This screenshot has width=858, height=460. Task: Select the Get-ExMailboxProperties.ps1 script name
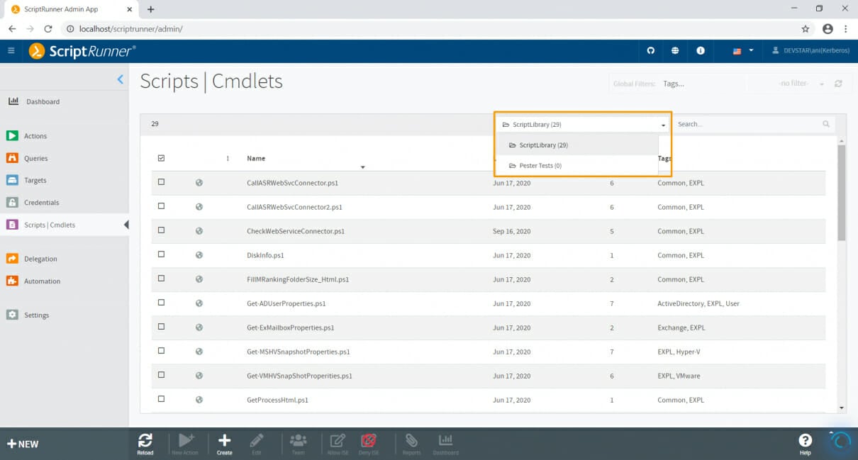291,327
